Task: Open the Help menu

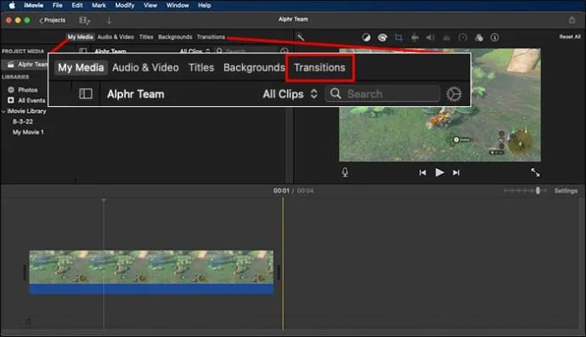Action: click(x=205, y=5)
